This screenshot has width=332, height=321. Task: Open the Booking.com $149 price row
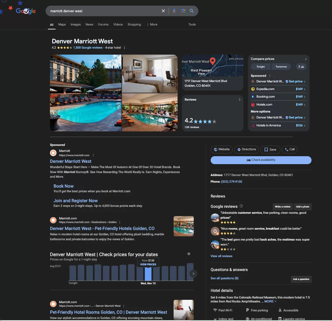pos(278,97)
